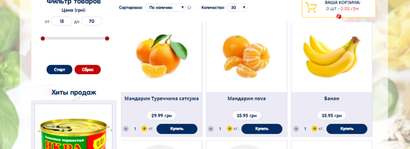Increase Банан quantity with plus icon
Screen dimensions: 410x149
point(315,129)
